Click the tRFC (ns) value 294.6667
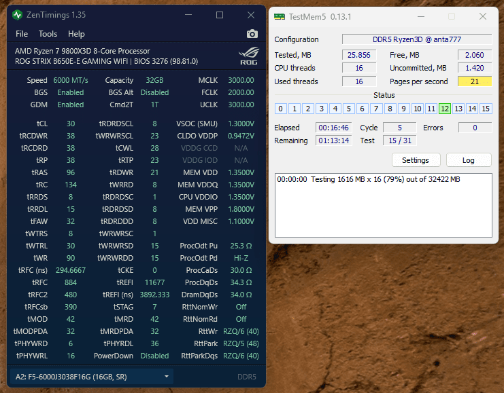This screenshot has width=504, height=393. click(71, 270)
